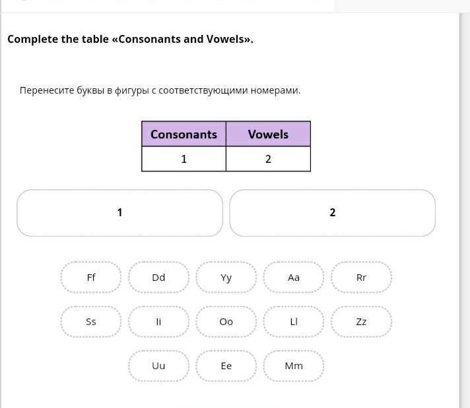This screenshot has width=470, height=408.
Task: Click drop zone number 1
Action: point(119,213)
